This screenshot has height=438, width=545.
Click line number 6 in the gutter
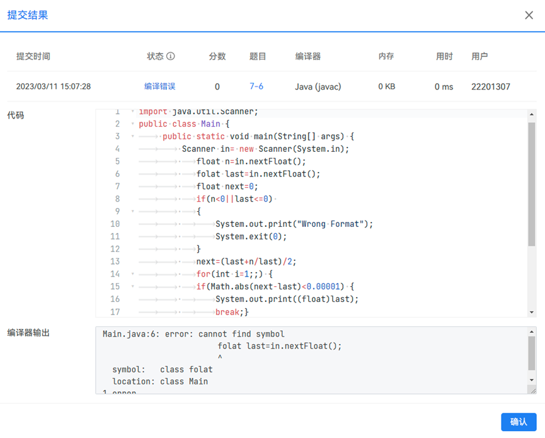click(x=117, y=174)
